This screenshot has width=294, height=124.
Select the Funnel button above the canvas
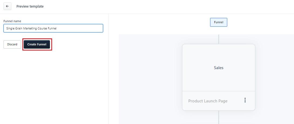point(218,22)
